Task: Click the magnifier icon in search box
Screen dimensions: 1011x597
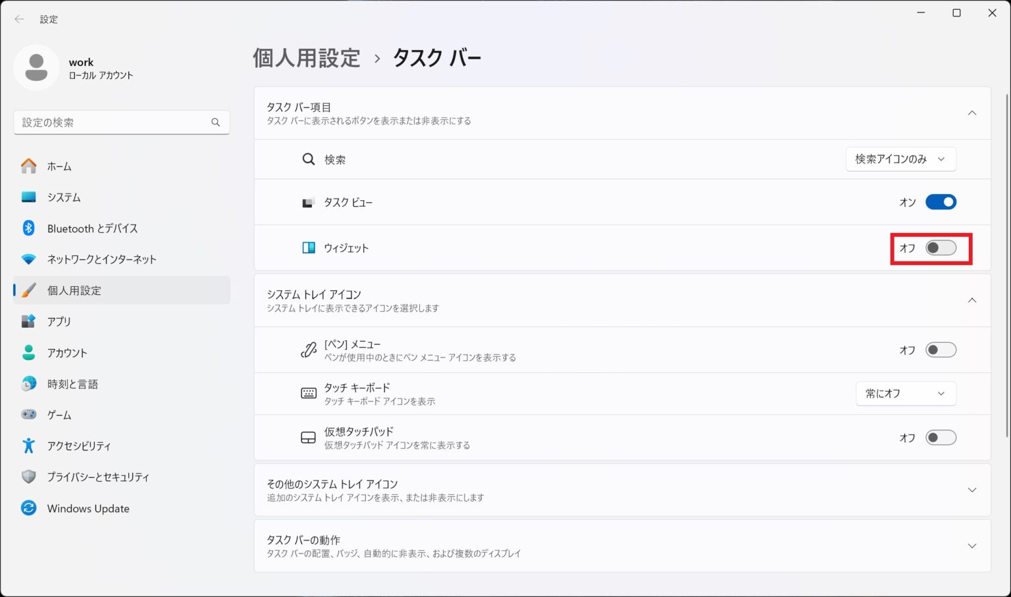Action: click(215, 122)
